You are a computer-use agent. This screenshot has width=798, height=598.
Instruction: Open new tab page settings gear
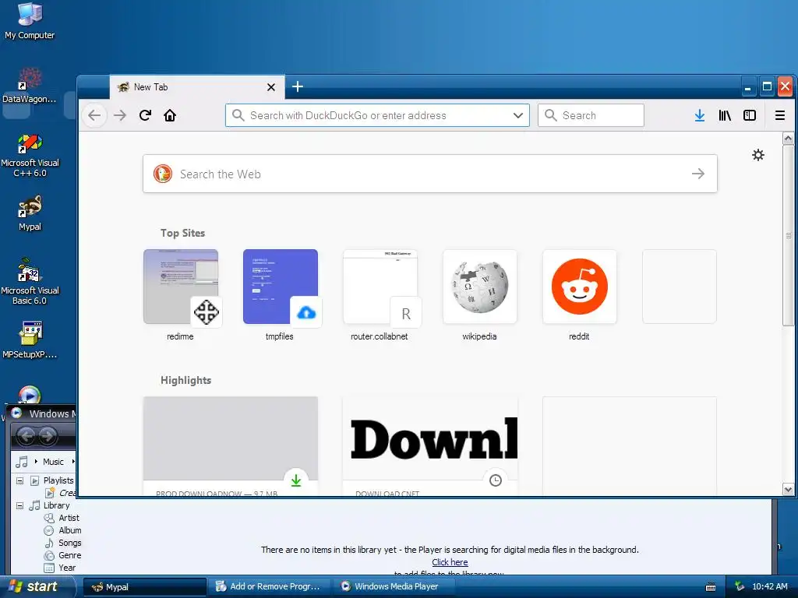pos(758,155)
